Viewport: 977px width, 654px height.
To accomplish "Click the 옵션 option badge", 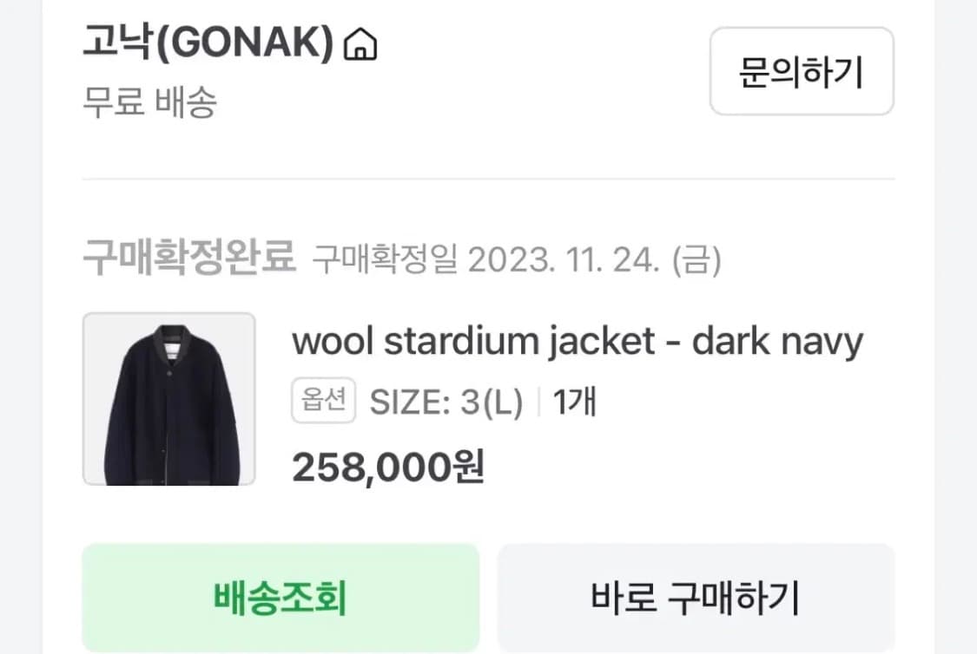I will [323, 400].
